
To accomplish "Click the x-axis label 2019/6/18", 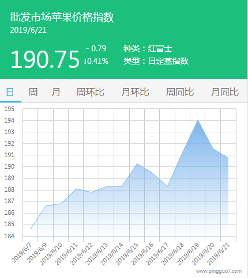I will (172, 254).
